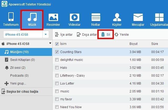The height and width of the screenshot is (110, 168).
Task: Click the Apowersoft Telefon Yöneticisi title text
Action: [x=30, y=4]
